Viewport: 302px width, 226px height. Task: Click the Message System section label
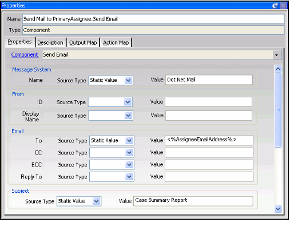click(31, 70)
